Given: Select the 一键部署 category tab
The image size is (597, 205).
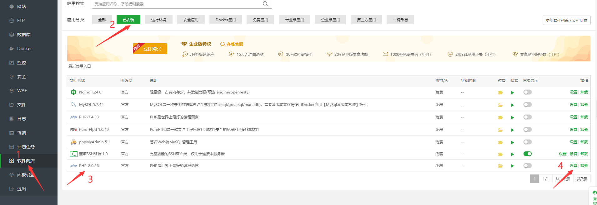Looking at the screenshot, I should click(400, 20).
